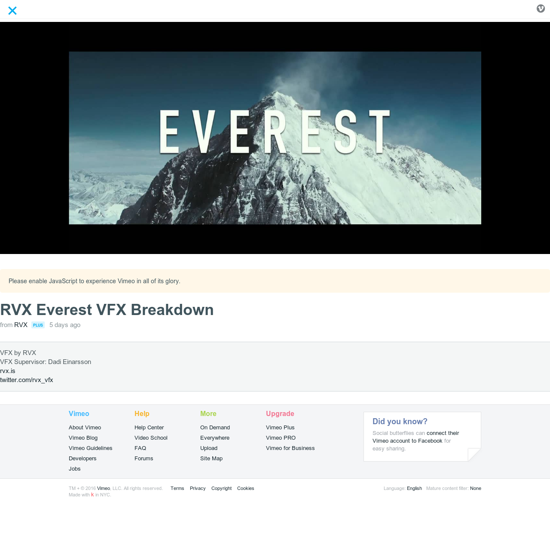Visit the Forums
The height and width of the screenshot is (557, 550).
click(144, 459)
